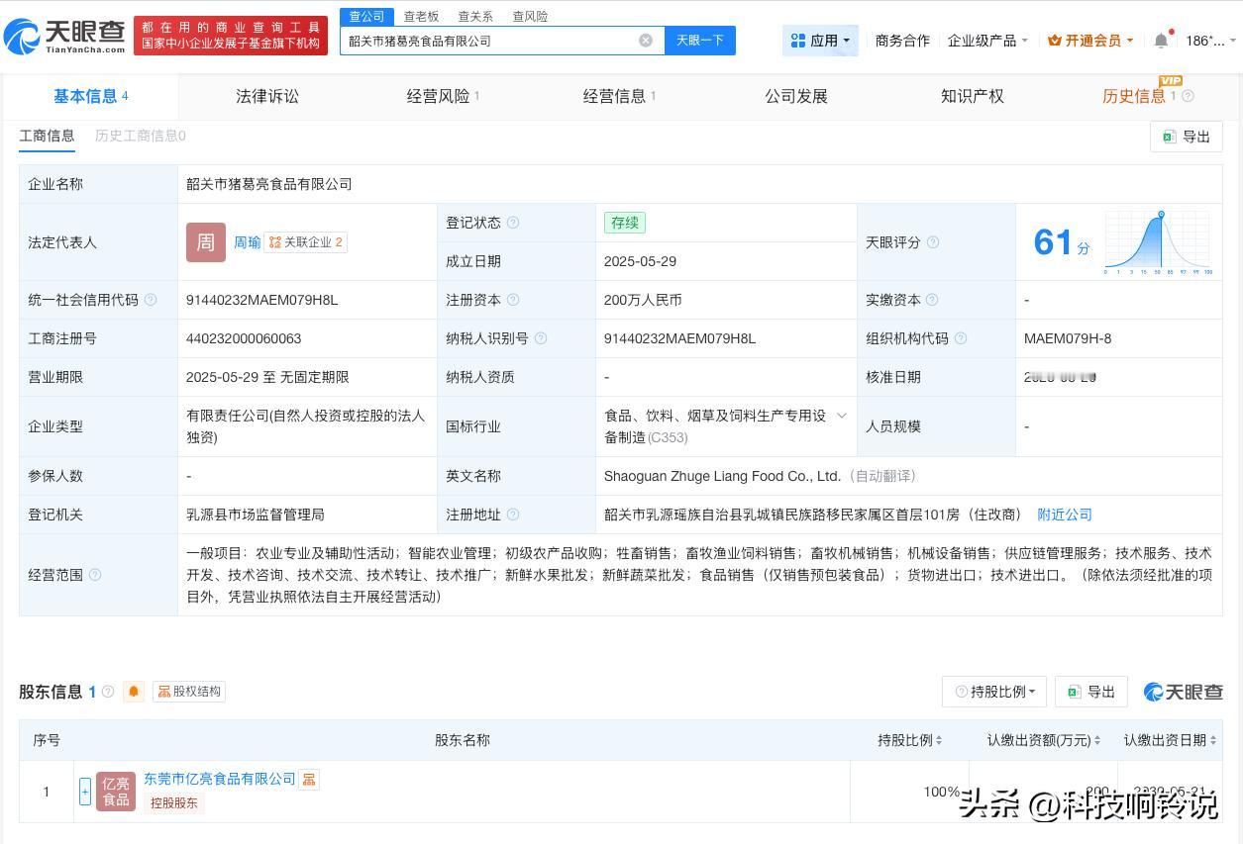Image resolution: width=1243 pixels, height=844 pixels.
Task: Open the notification bell
Action: [x=1161, y=41]
